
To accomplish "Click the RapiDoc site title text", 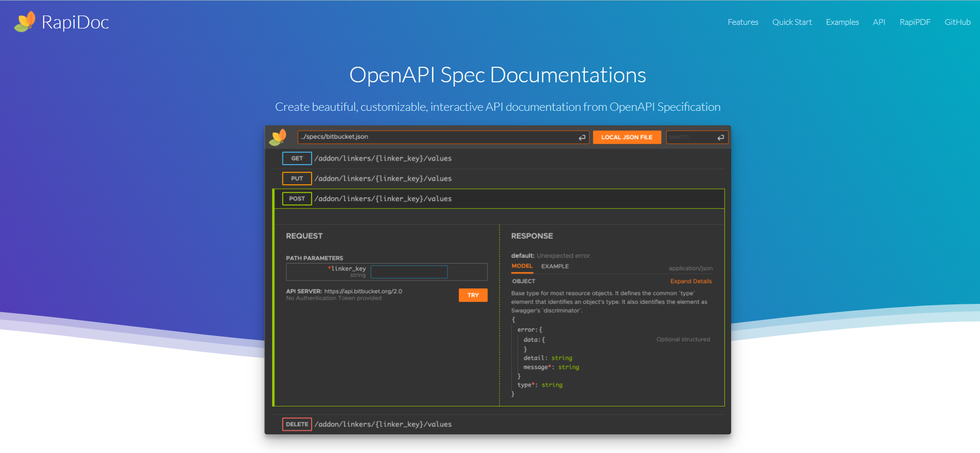I will click(75, 22).
